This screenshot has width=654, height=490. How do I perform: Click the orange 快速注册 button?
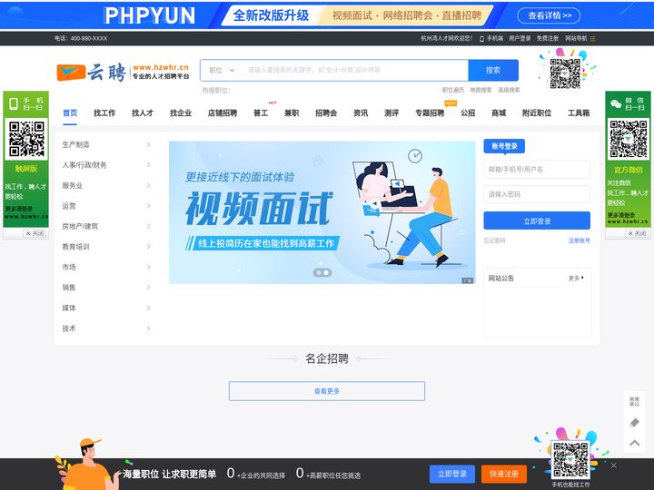click(x=504, y=475)
